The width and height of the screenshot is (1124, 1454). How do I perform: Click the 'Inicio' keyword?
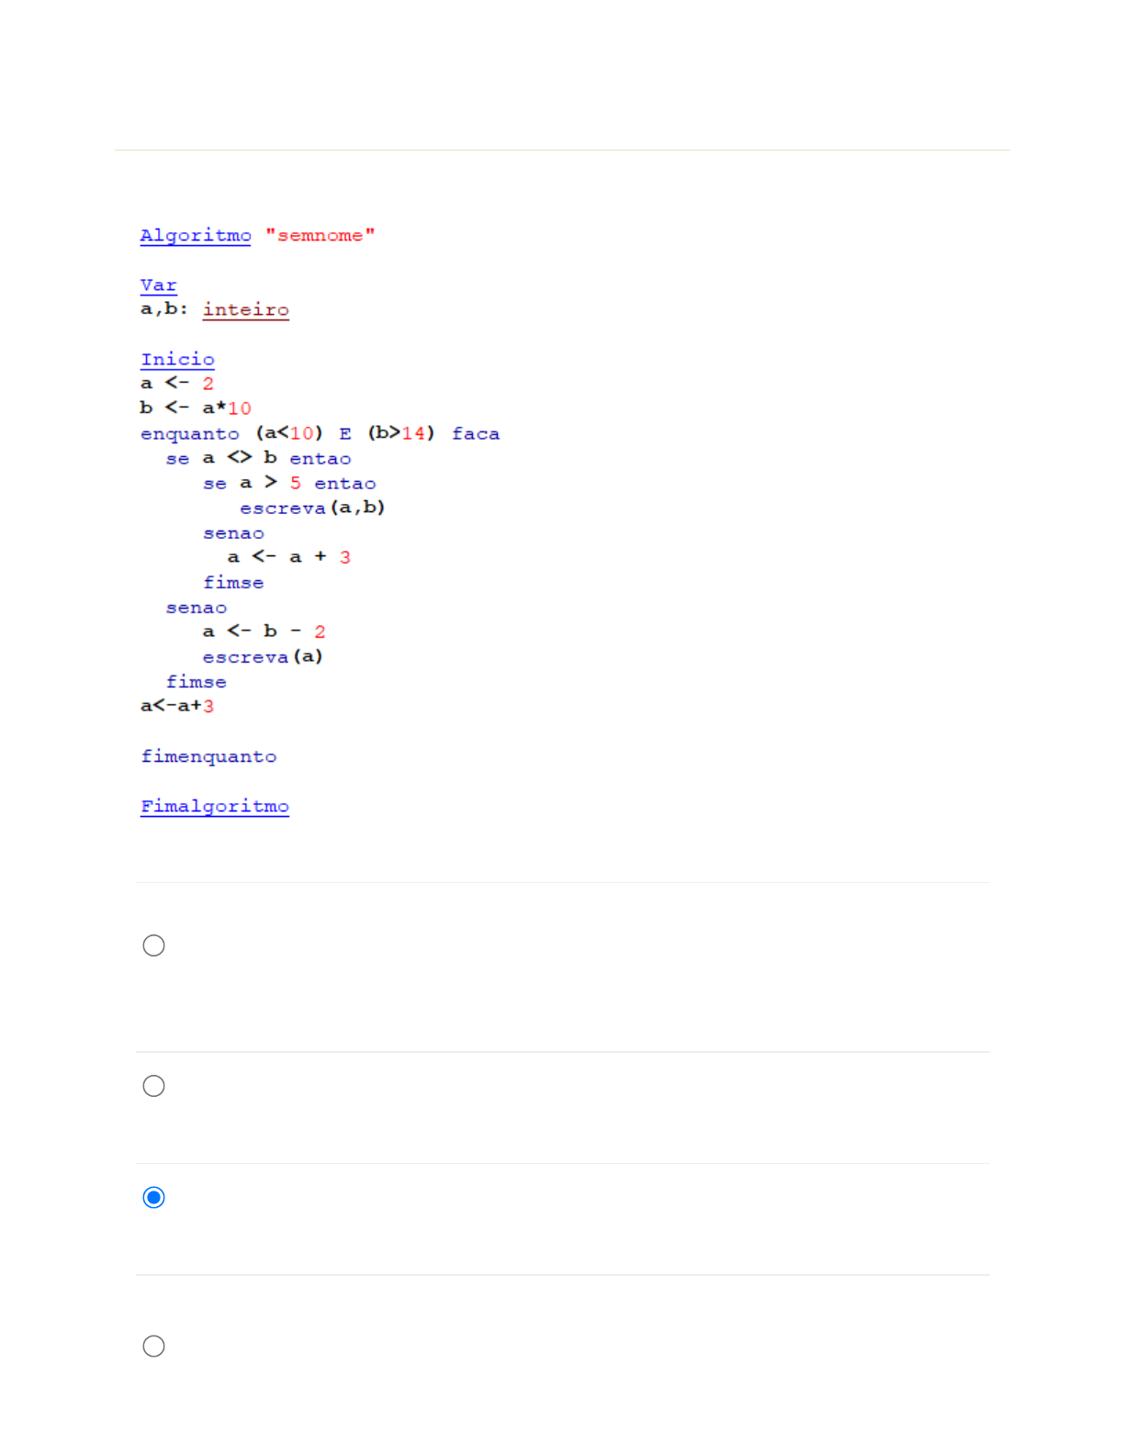point(177,360)
